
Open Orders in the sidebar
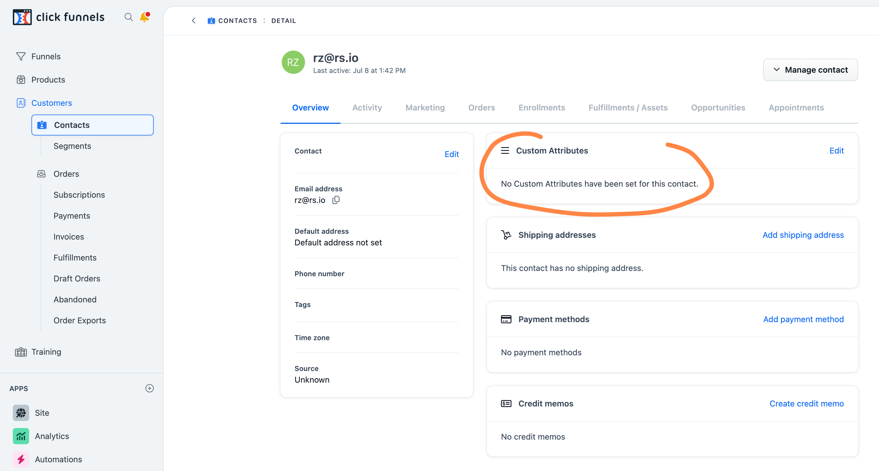(66, 174)
